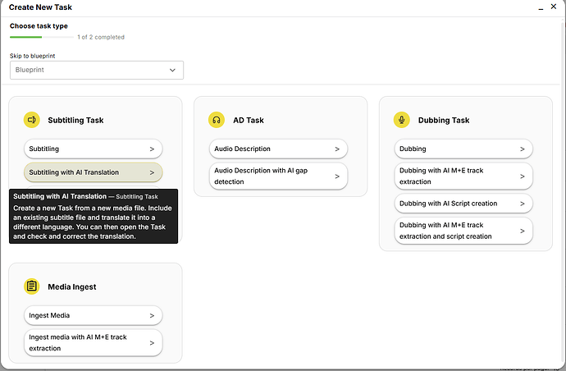Click the AD Task headphones icon
The height and width of the screenshot is (371, 566).
tap(217, 120)
